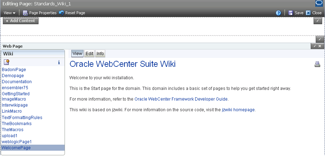Click the wiki info 'i' icon
Viewport: 325px width, 161px height.
click(59, 62)
